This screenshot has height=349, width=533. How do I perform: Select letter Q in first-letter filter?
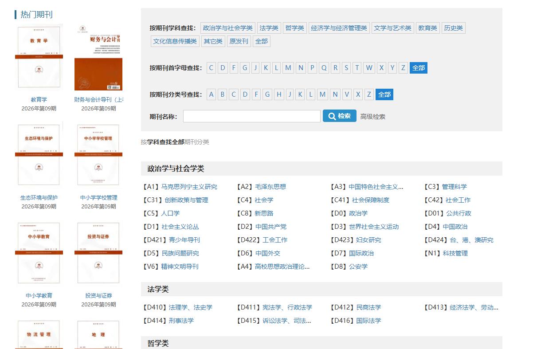click(324, 68)
